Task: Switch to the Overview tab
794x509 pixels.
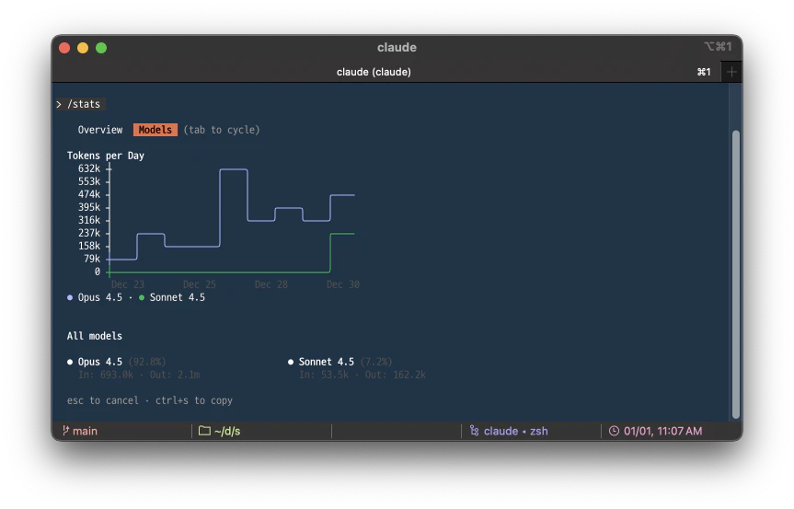Action: pos(100,130)
